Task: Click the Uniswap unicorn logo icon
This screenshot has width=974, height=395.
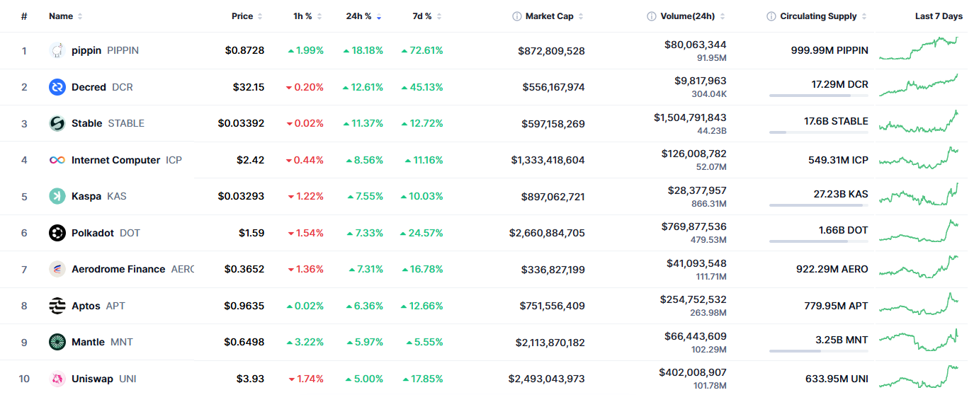Action: click(x=57, y=379)
